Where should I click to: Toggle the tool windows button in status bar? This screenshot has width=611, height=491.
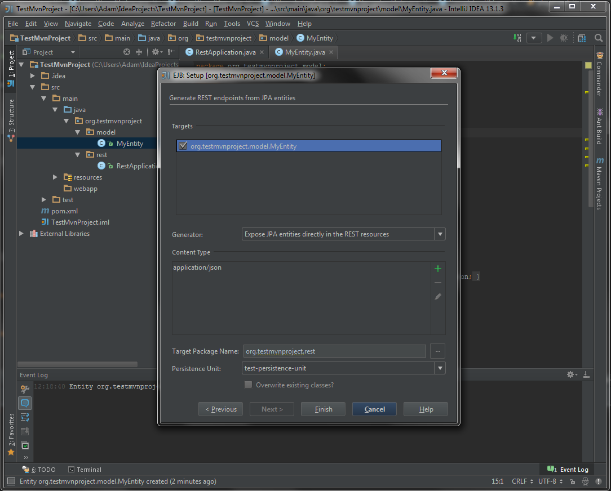pyautogui.click(x=11, y=481)
